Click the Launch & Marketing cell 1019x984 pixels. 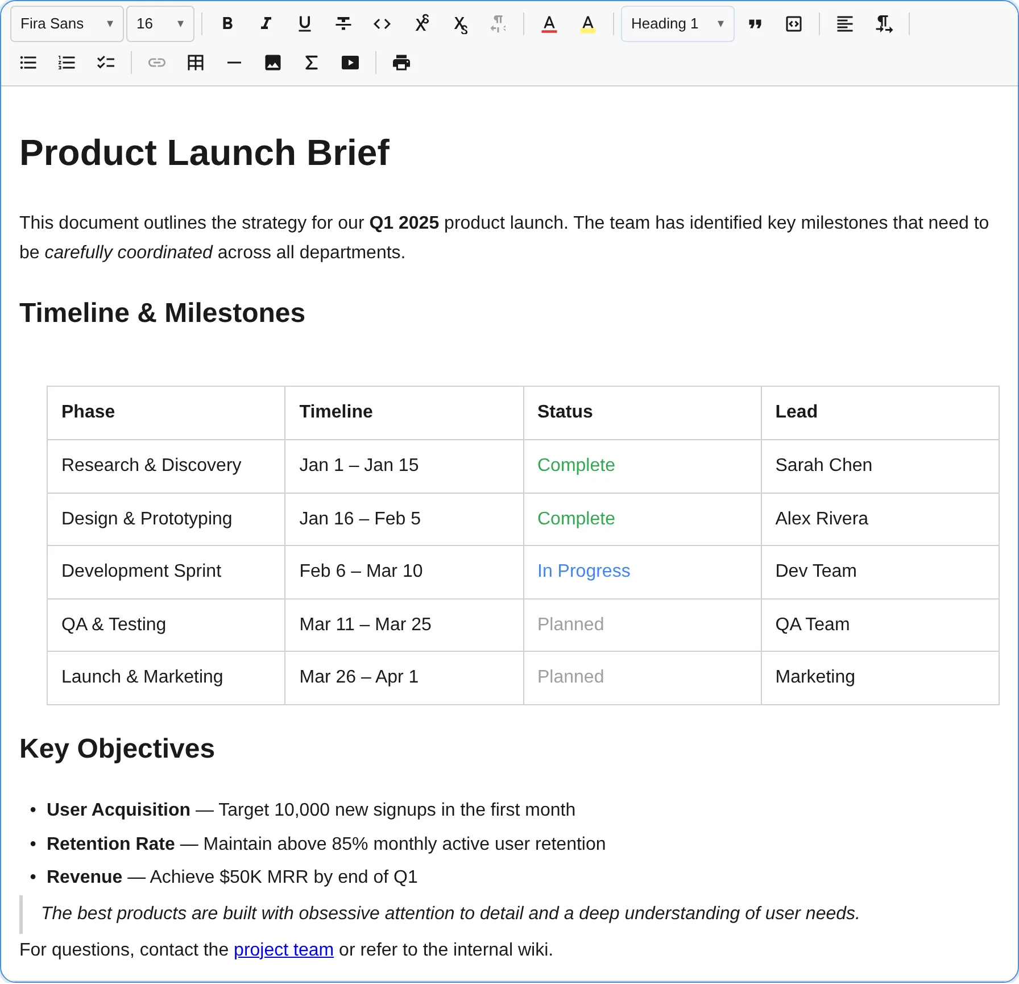[166, 677]
